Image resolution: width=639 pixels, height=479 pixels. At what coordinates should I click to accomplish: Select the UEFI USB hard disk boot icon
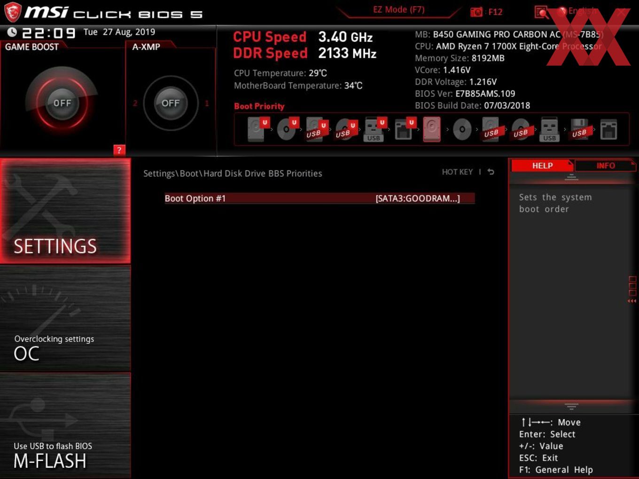point(316,129)
